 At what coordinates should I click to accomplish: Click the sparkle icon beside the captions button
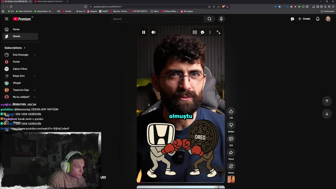(202, 32)
